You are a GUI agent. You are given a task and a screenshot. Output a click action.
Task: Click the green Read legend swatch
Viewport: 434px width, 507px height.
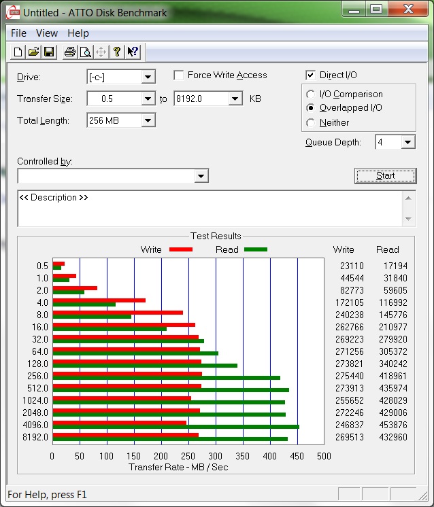[256, 249]
